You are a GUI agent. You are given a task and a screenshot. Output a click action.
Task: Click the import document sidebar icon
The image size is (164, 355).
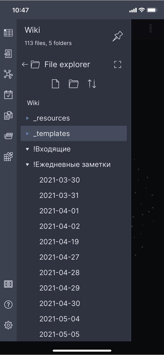(x=8, y=54)
